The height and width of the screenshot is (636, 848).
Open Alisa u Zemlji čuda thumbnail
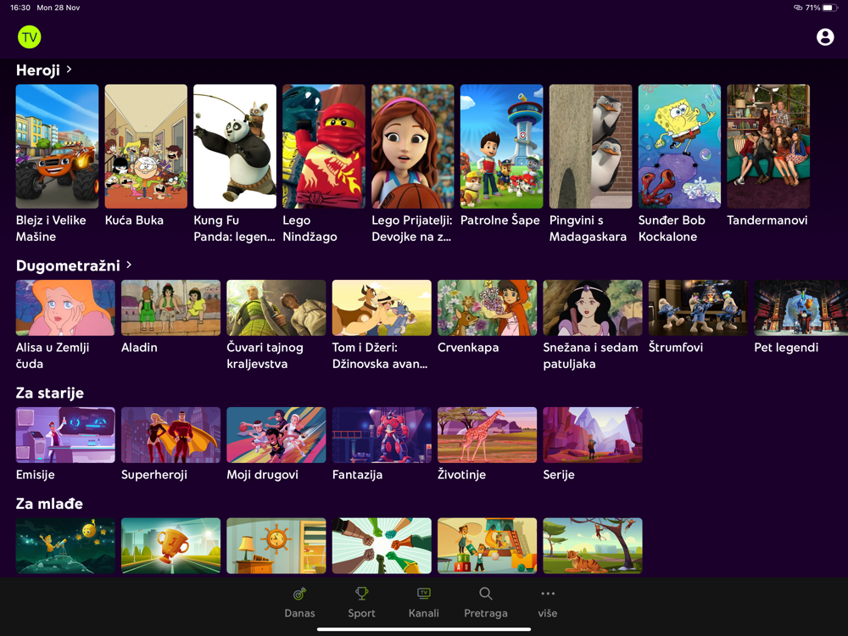click(x=65, y=308)
